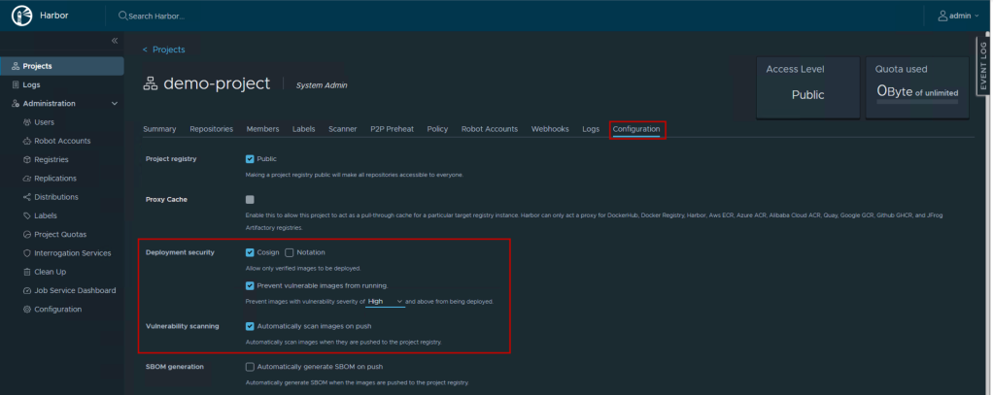Image resolution: width=993 pixels, height=395 pixels.
Task: Enable the Notation checkbox
Action: click(290, 252)
